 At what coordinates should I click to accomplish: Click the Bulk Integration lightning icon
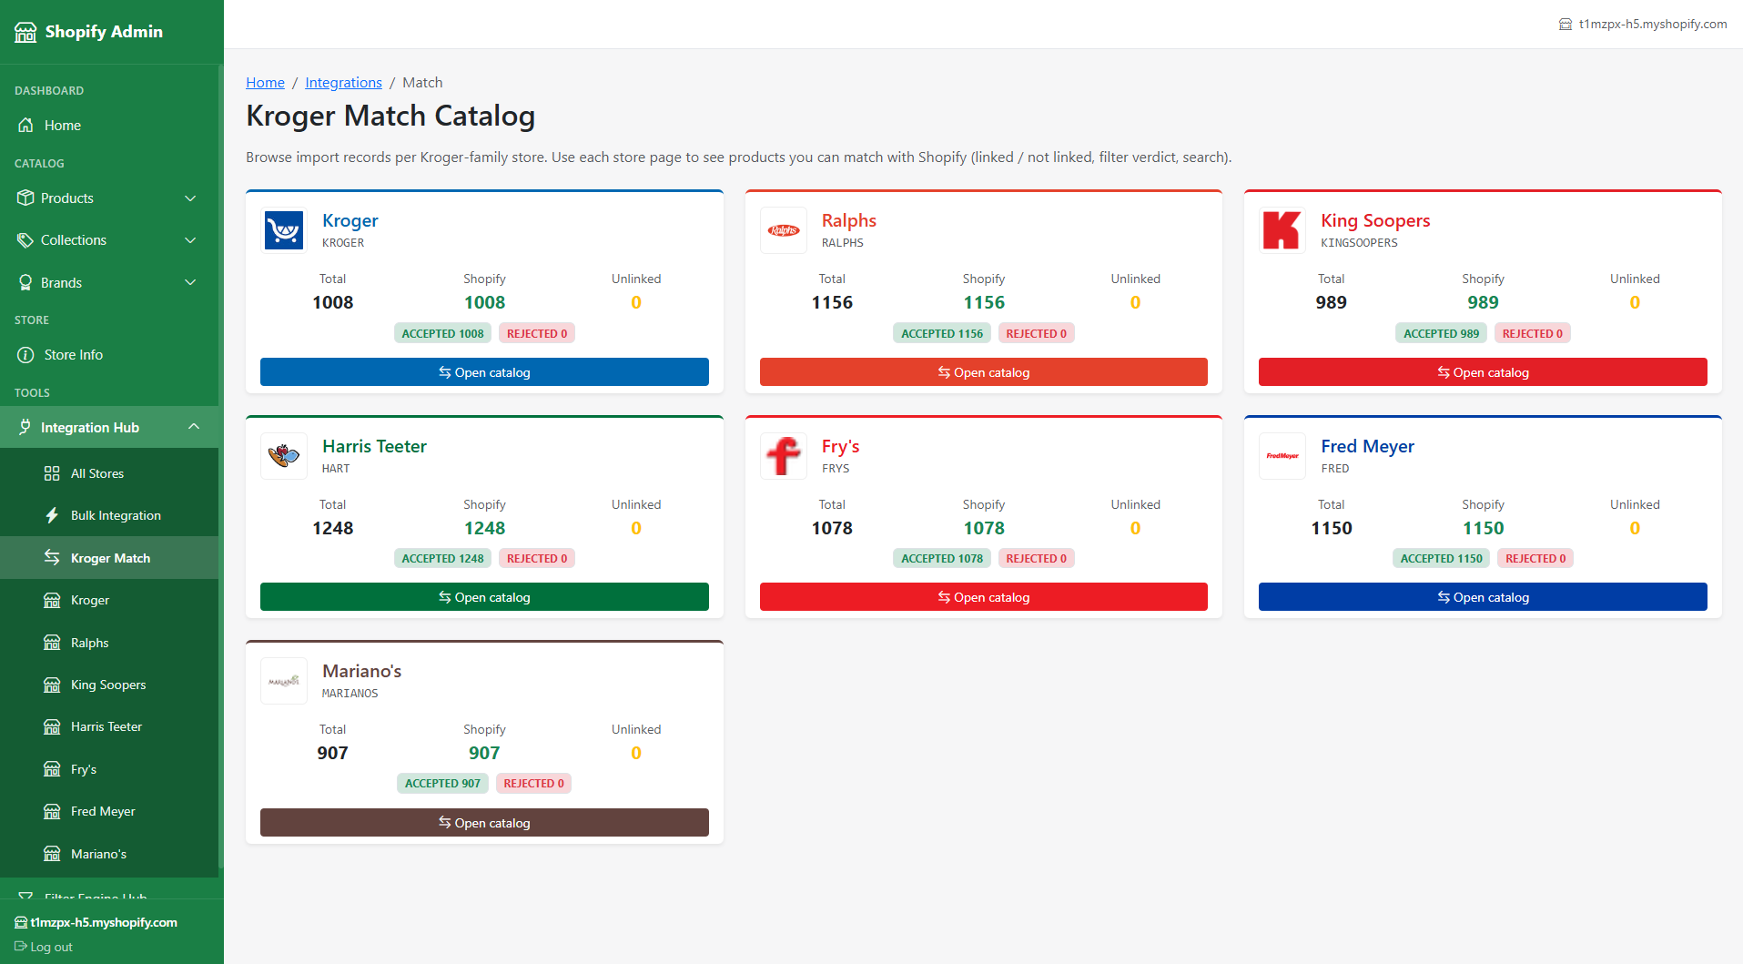point(52,515)
